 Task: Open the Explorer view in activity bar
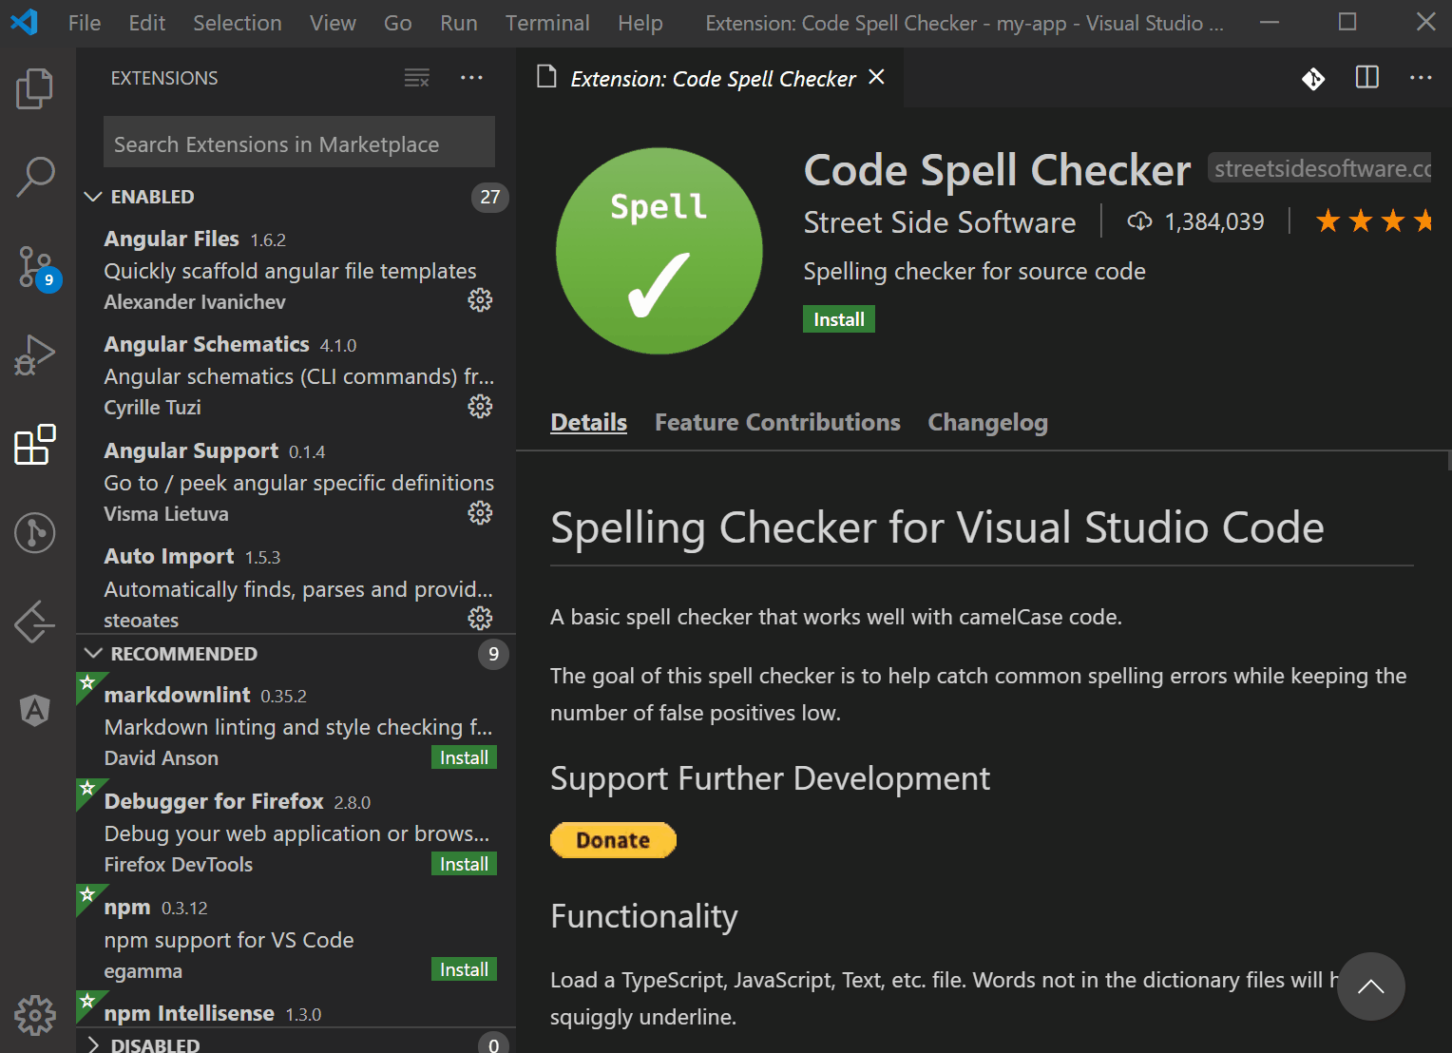35,88
